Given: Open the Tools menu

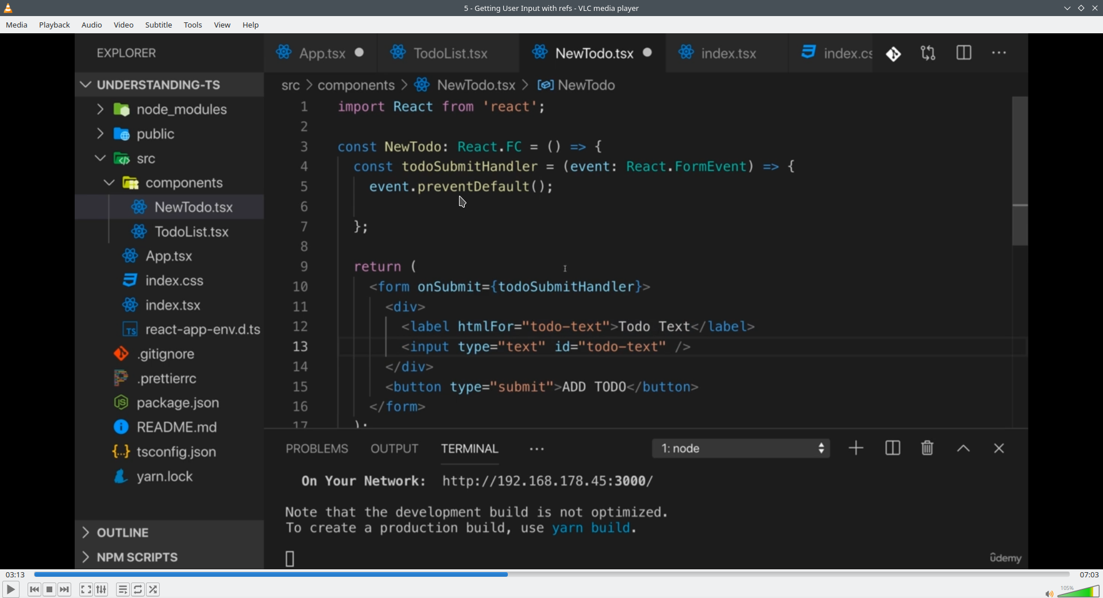Looking at the screenshot, I should click(193, 25).
